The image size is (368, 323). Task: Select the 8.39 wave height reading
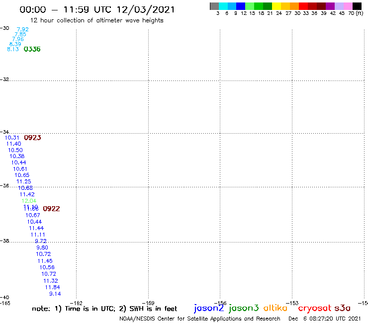15,44
